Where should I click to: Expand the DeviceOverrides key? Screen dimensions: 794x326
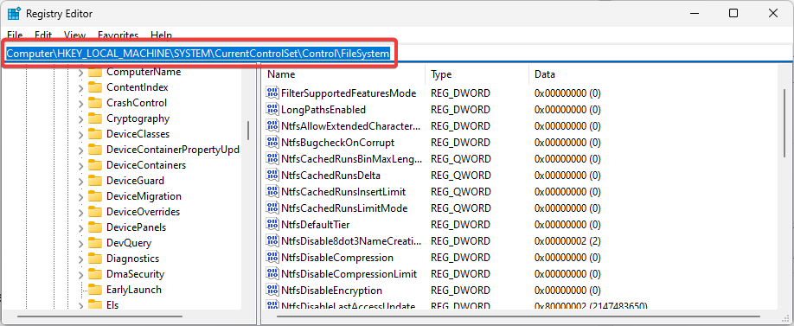point(80,212)
